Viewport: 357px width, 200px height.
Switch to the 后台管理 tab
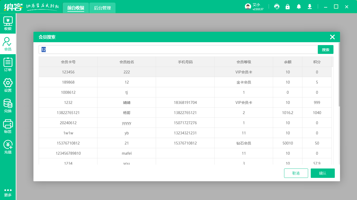pyautogui.click(x=102, y=8)
